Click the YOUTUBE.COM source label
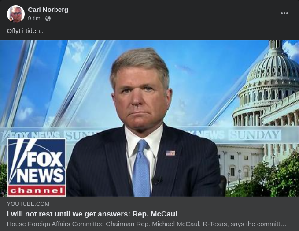 click(x=28, y=204)
